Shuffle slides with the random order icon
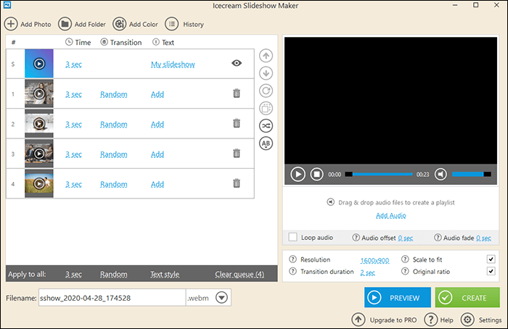Image resolution: width=508 pixels, height=329 pixels. point(266,125)
